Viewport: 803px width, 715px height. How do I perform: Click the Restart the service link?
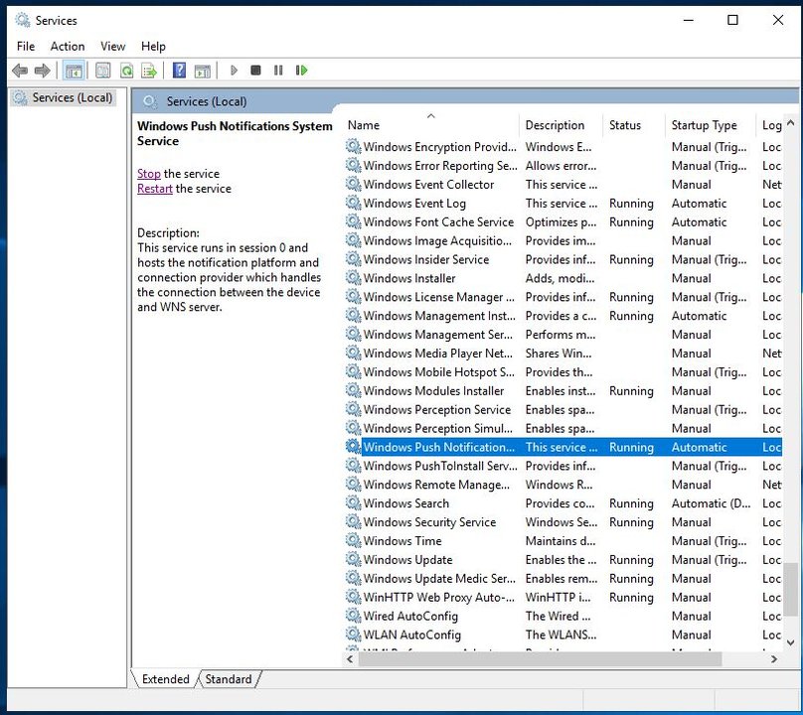(x=155, y=189)
